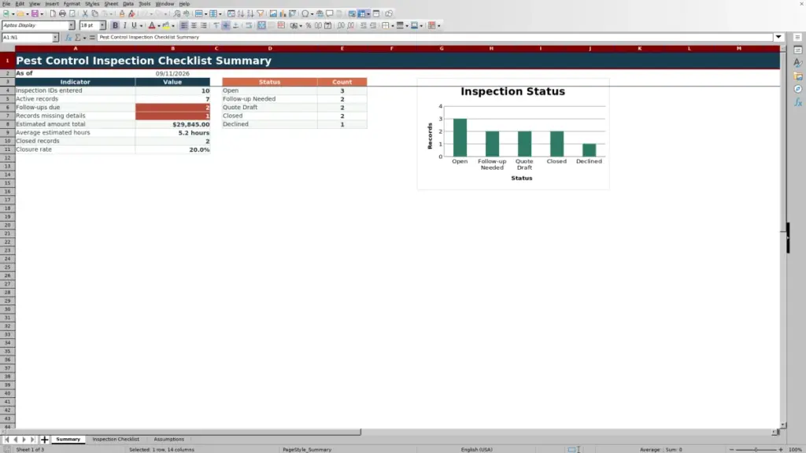Open the Borders dropdown arrow

tap(393, 25)
